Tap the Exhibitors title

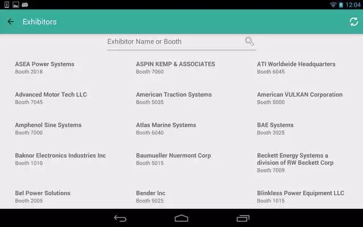(x=40, y=22)
